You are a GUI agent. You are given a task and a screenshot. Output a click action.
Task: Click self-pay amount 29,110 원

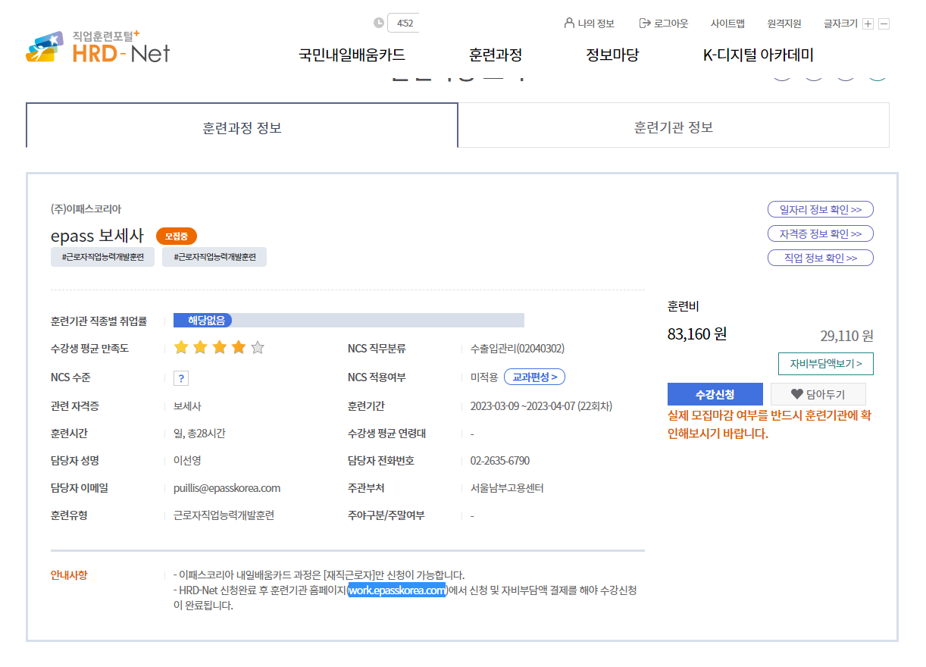coord(846,336)
